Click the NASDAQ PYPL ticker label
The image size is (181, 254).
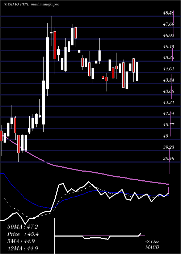tap(16, 4)
